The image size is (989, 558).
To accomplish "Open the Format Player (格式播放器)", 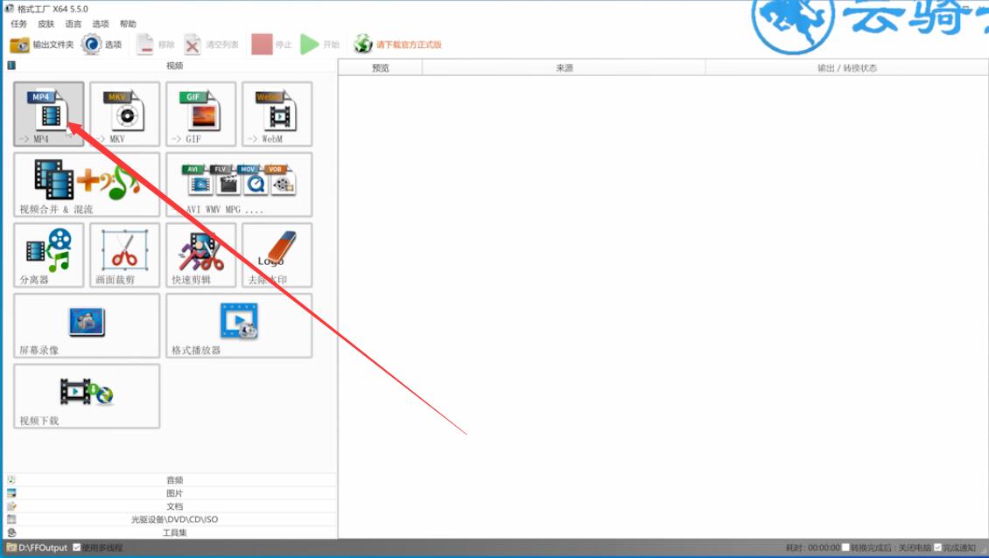I will click(239, 326).
